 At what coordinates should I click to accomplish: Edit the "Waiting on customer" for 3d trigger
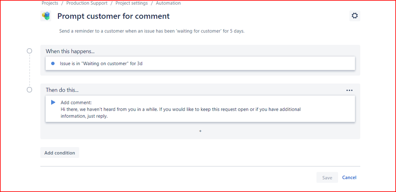point(200,64)
